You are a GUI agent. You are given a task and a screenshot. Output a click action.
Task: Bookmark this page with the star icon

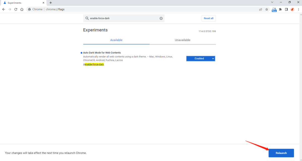267,9
